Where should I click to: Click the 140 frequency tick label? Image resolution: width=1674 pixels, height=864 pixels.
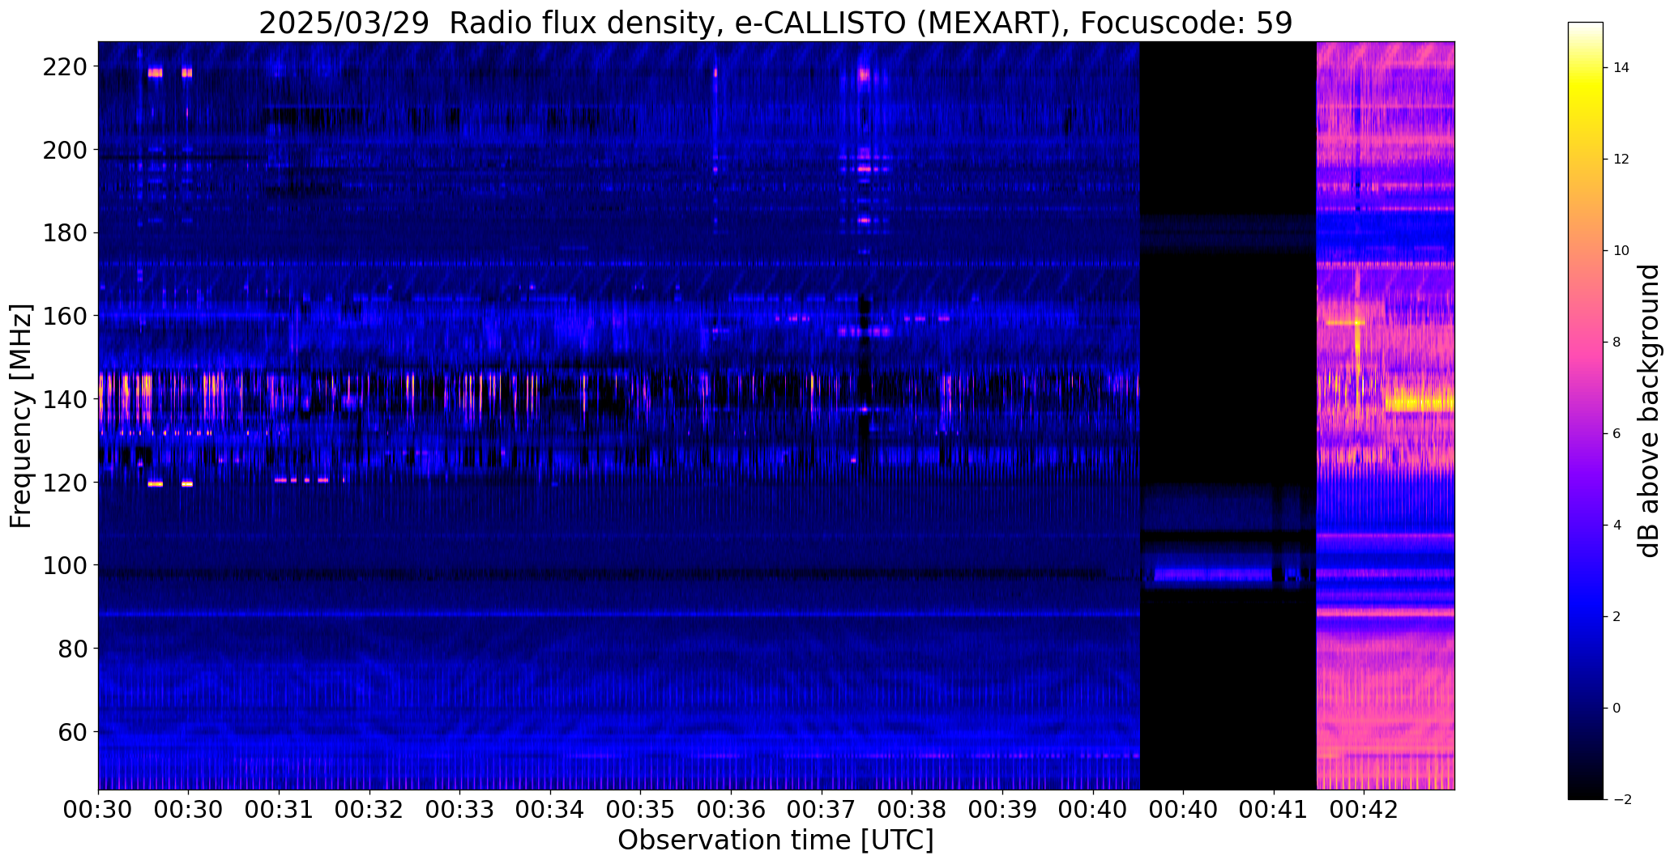coord(66,400)
